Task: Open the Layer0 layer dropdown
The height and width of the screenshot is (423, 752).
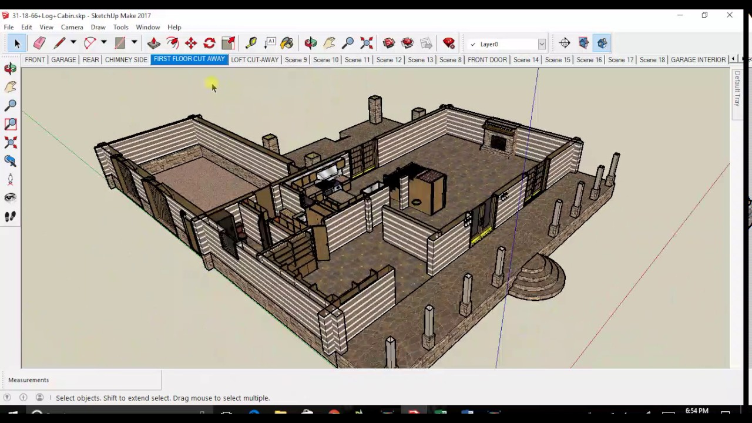Action: pos(542,44)
